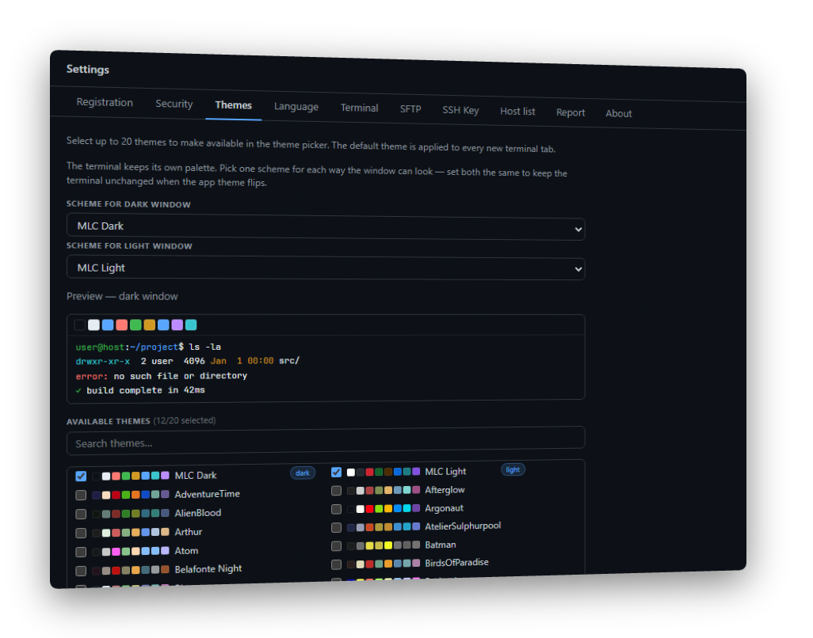Click the AtelierSulphurpool theme name
The image size is (813, 638).
click(x=463, y=526)
